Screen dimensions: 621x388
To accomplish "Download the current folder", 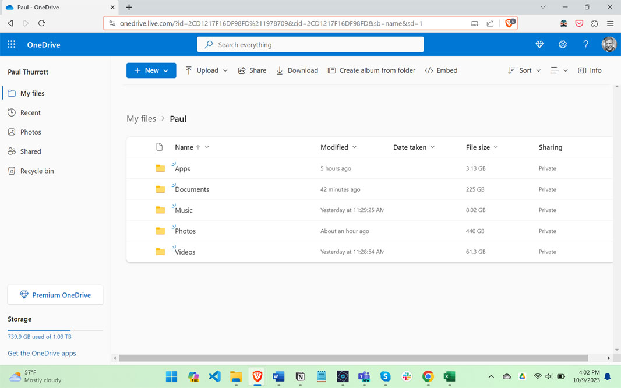I will pyautogui.click(x=297, y=70).
